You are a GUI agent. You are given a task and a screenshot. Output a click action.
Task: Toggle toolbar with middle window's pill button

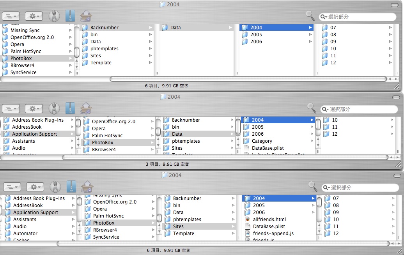pyautogui.click(x=396, y=97)
